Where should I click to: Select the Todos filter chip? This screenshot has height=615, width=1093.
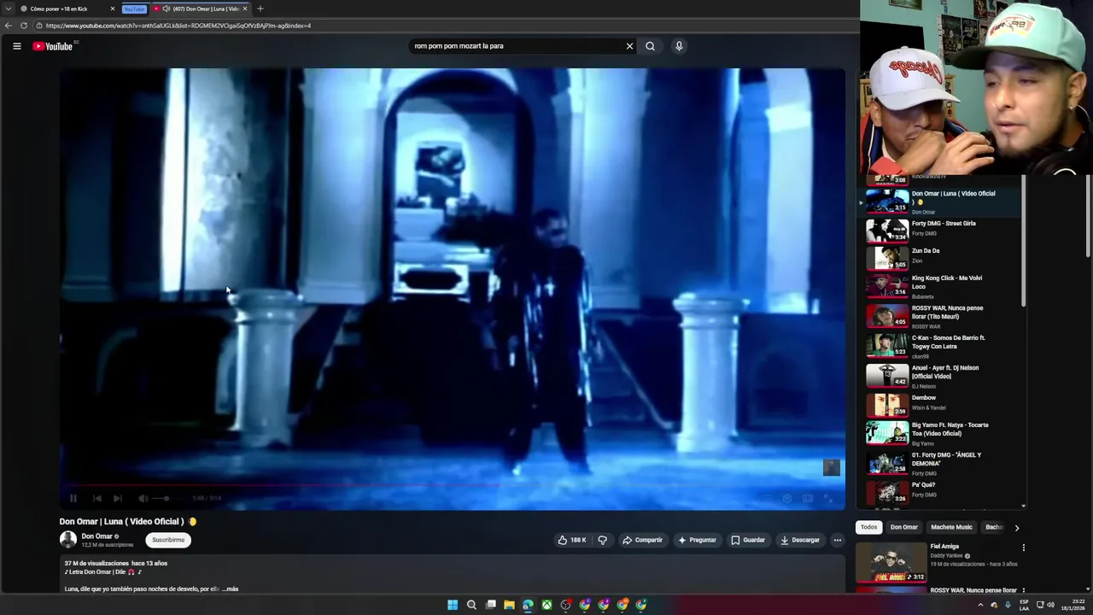868,527
